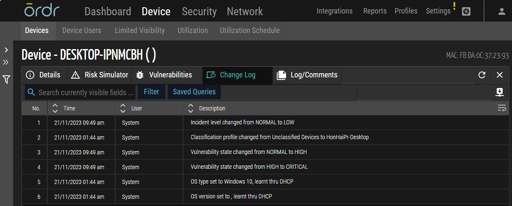Click the magnifier search icon
The width and height of the screenshot is (512, 206).
point(31,92)
